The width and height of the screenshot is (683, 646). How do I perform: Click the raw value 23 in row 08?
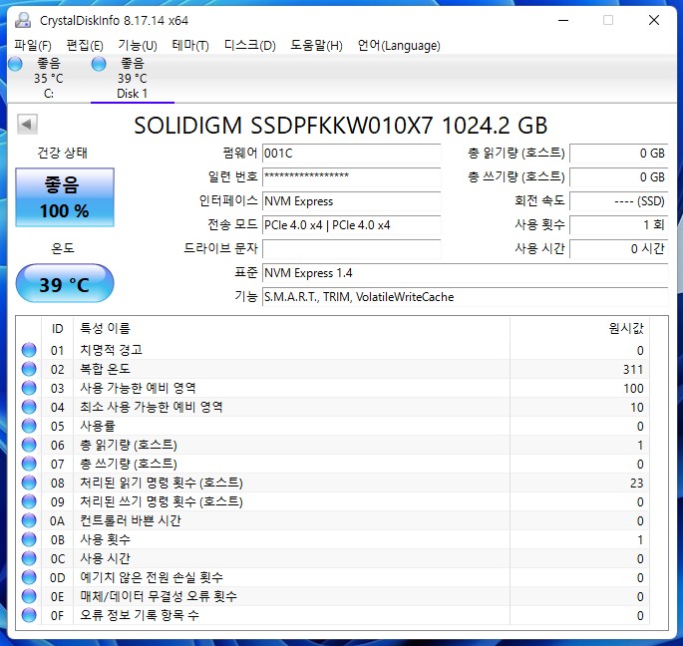point(636,484)
